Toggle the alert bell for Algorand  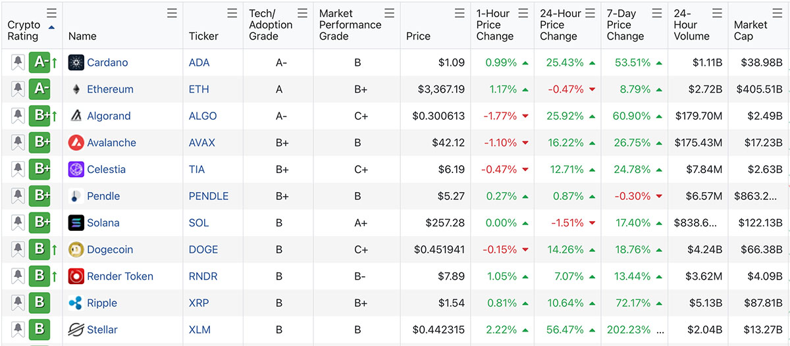[18, 116]
